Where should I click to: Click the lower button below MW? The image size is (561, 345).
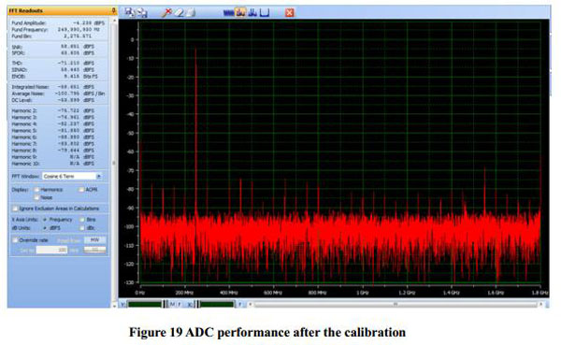(94, 250)
